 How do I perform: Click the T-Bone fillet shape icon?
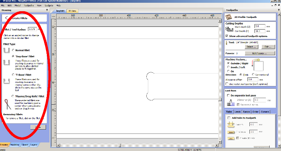tap(7, 81)
